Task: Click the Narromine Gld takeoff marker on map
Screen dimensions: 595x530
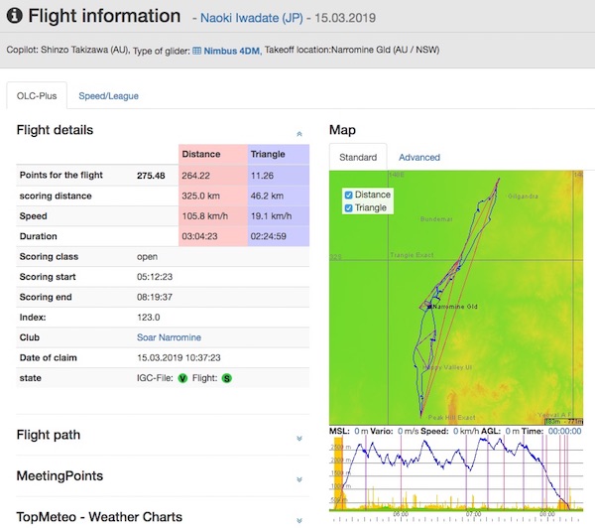Action: (x=429, y=308)
